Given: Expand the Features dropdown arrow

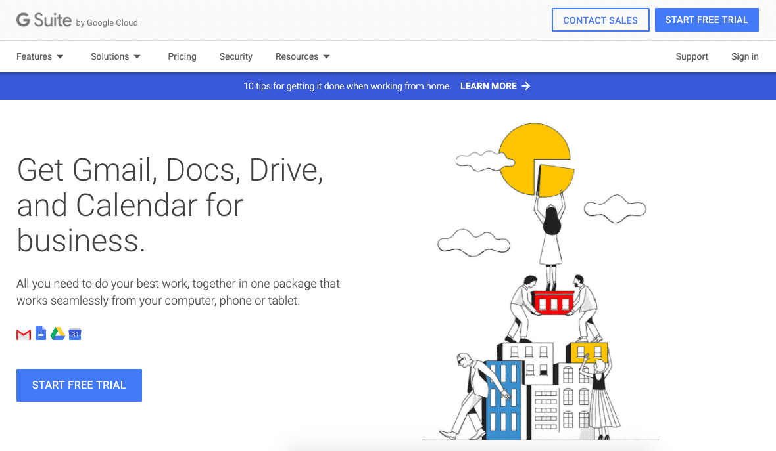Looking at the screenshot, I should pyautogui.click(x=60, y=57).
